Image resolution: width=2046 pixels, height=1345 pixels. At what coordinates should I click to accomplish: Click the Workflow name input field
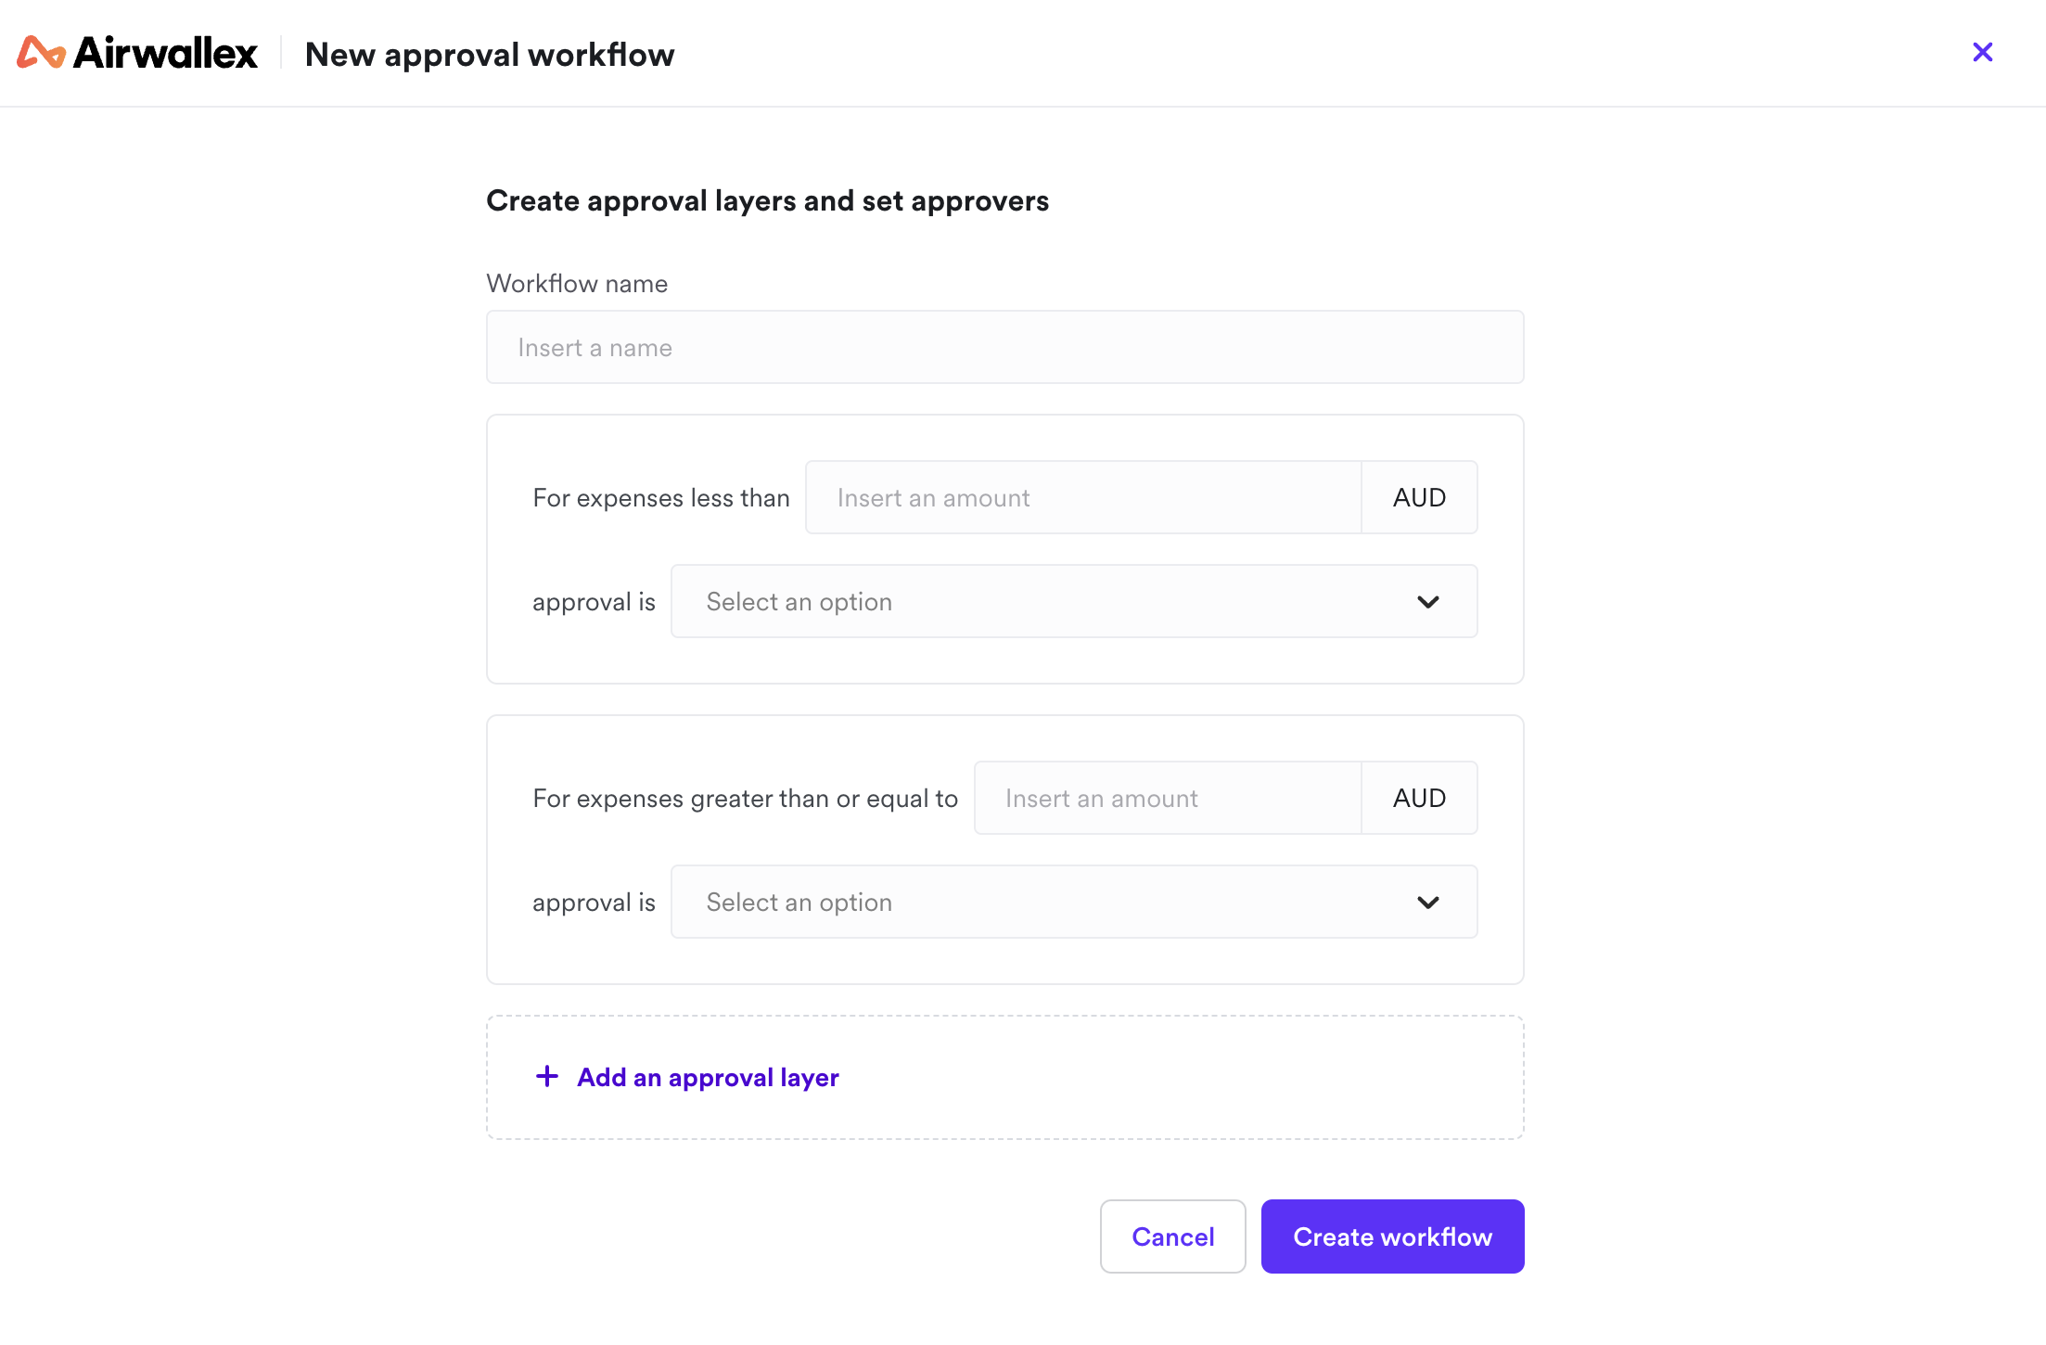pos(1004,347)
